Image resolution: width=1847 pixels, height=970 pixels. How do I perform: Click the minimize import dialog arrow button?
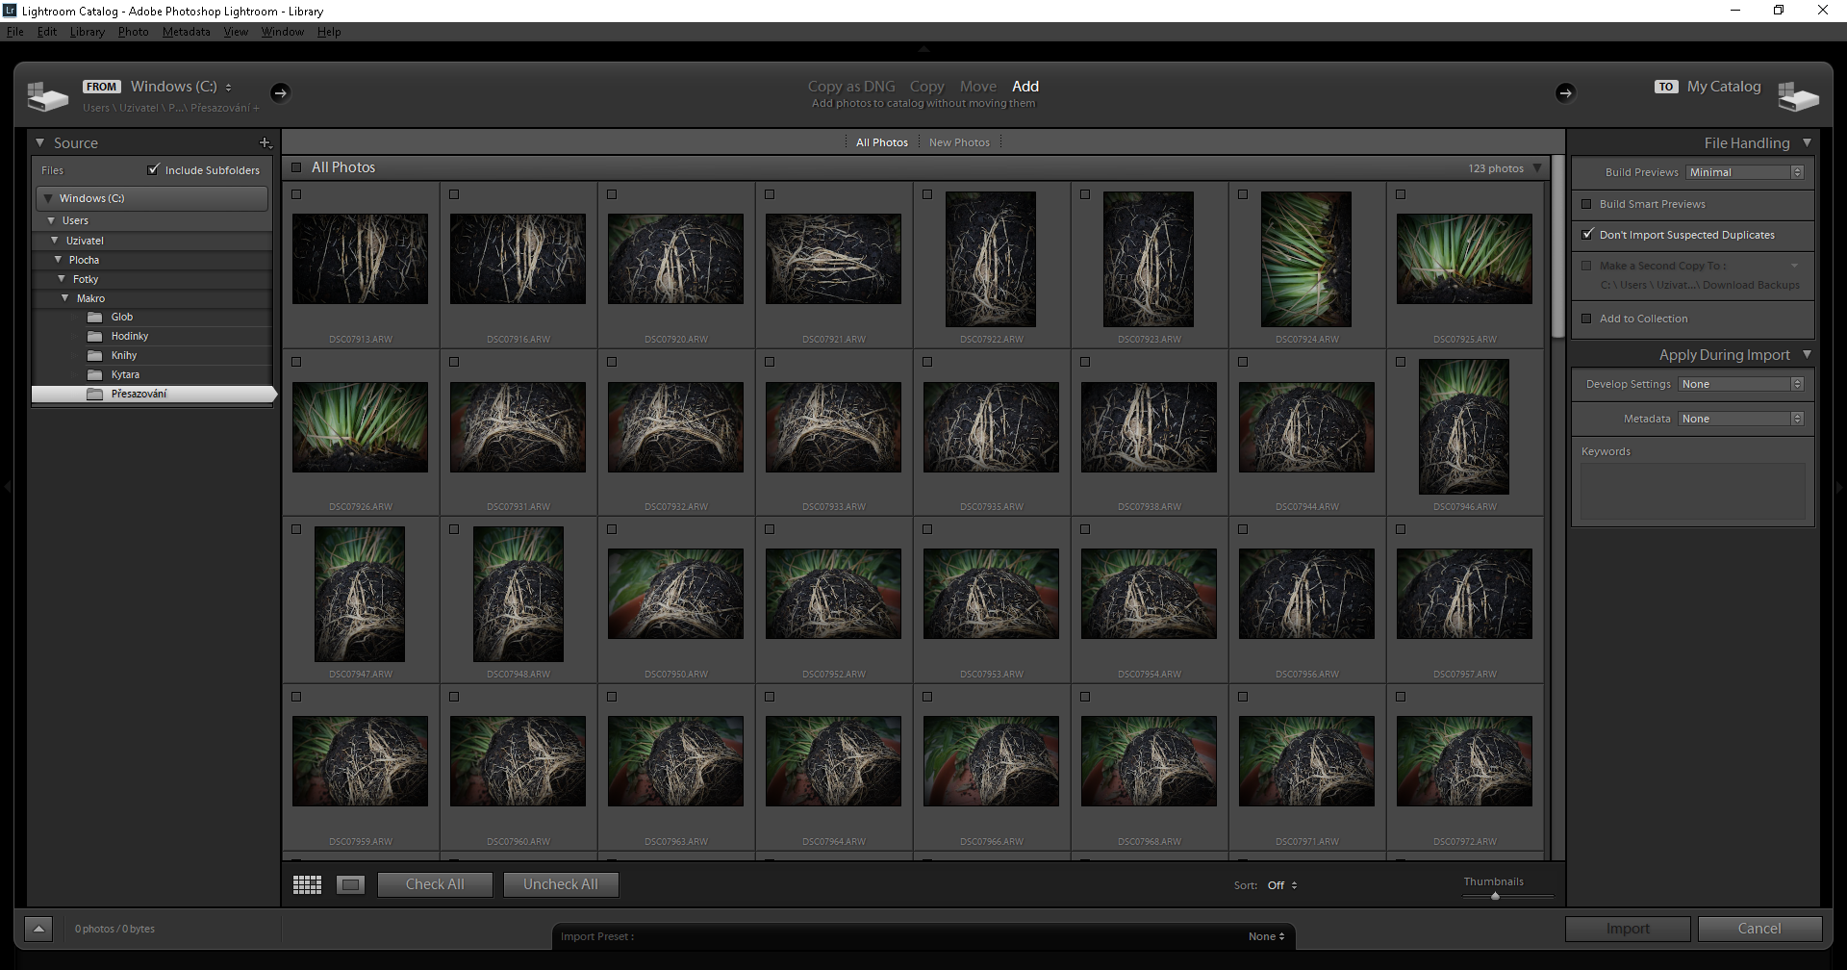[38, 929]
